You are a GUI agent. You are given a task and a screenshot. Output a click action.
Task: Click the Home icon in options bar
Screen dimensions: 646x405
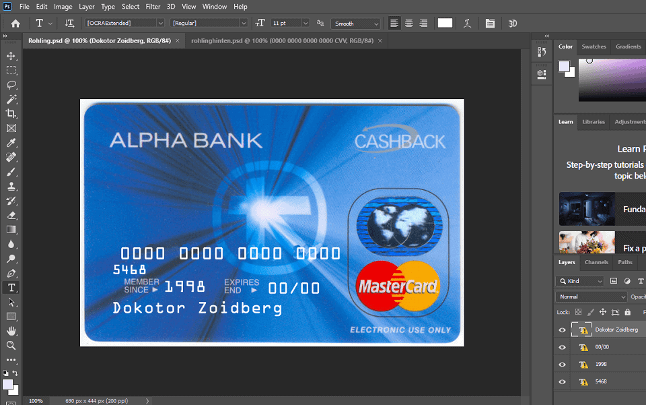(x=15, y=24)
